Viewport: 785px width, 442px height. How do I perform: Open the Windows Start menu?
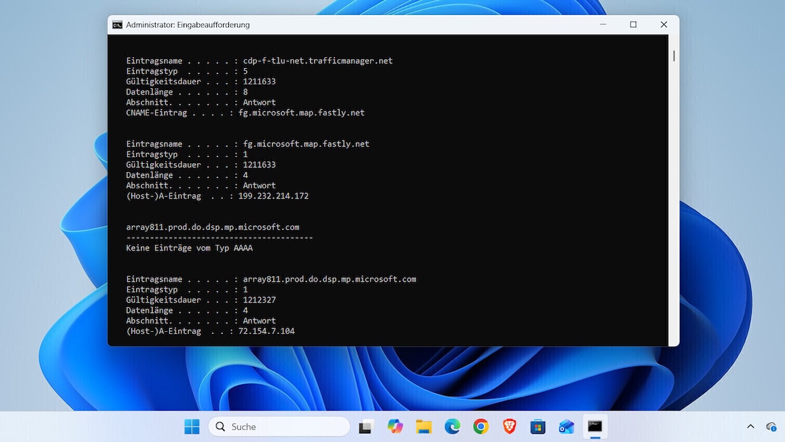[x=192, y=426]
